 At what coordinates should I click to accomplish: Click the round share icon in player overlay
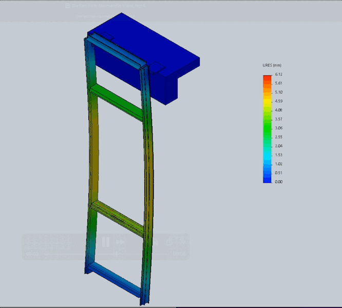170,241
